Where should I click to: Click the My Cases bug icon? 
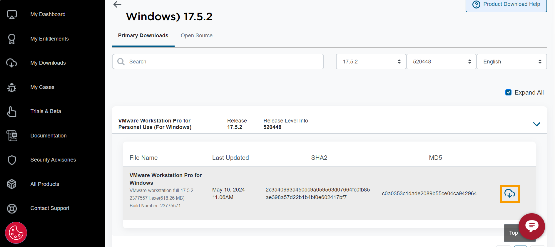[12, 87]
